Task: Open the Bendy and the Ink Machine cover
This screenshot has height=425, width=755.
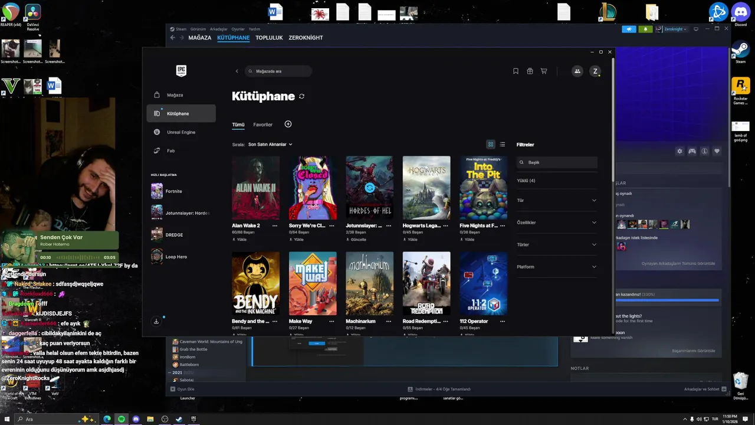Action: (x=255, y=284)
